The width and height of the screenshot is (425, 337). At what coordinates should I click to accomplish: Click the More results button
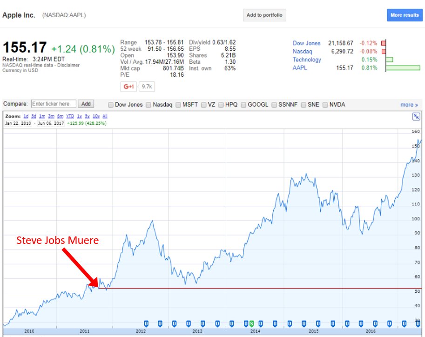pos(405,15)
